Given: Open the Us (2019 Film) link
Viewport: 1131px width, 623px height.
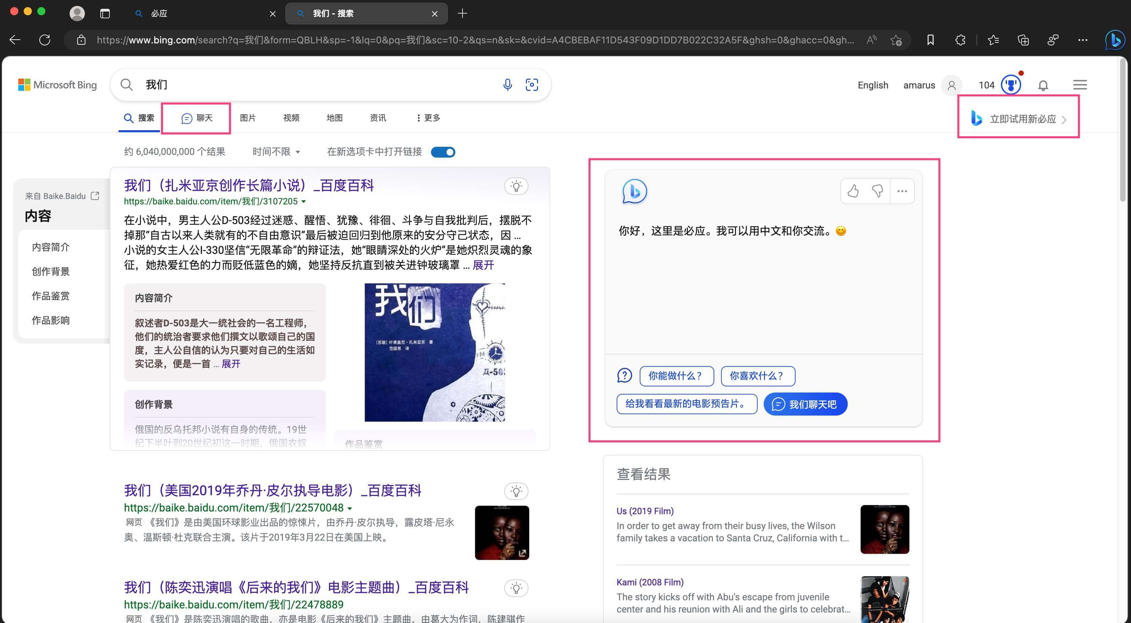Looking at the screenshot, I should point(644,511).
